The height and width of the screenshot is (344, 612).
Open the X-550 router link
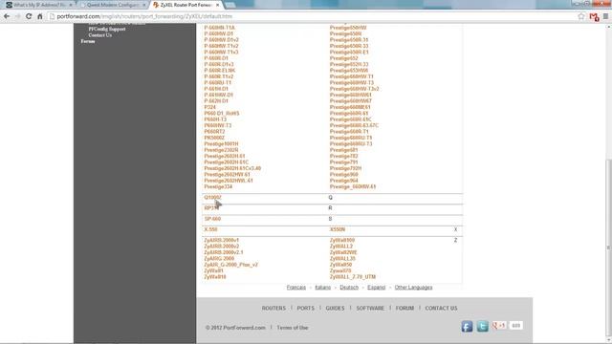(210, 229)
